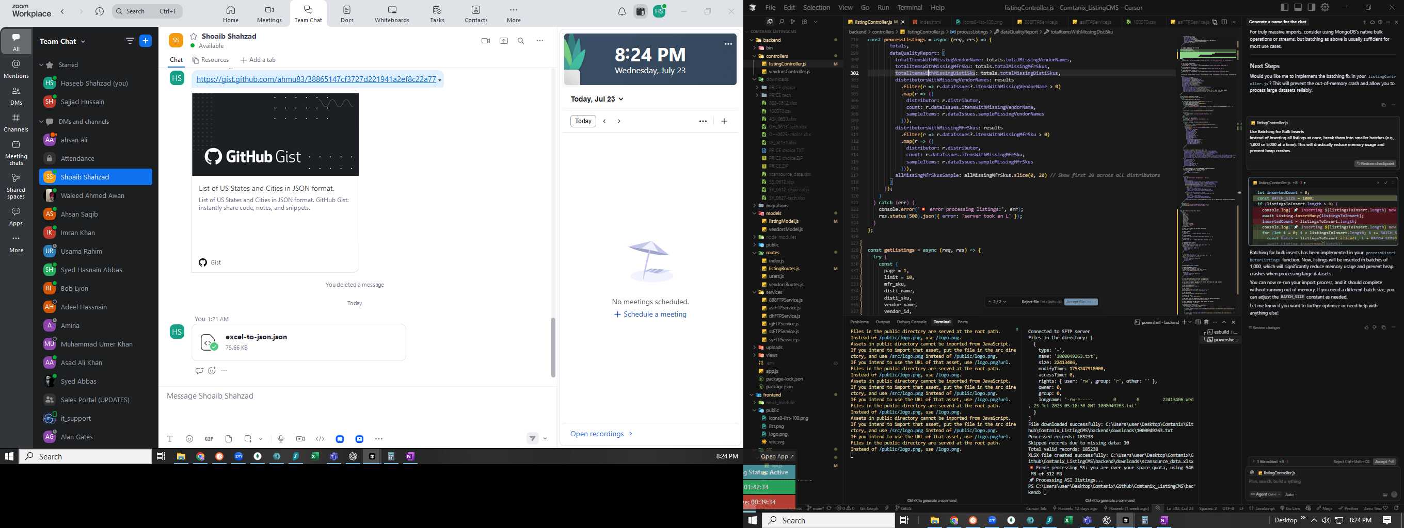Click the GIF button in message composer

click(x=209, y=439)
